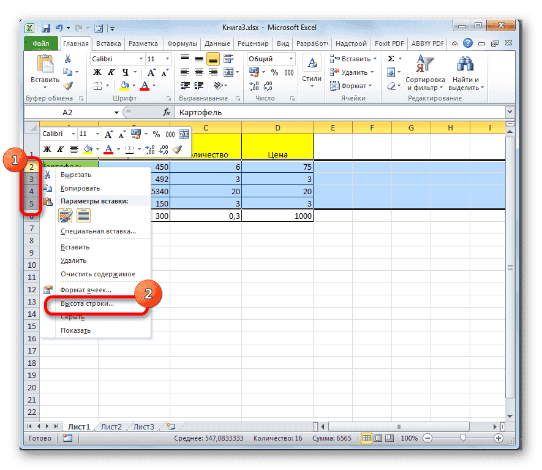Click the Cut scissors icon in ribbon

coord(68,59)
